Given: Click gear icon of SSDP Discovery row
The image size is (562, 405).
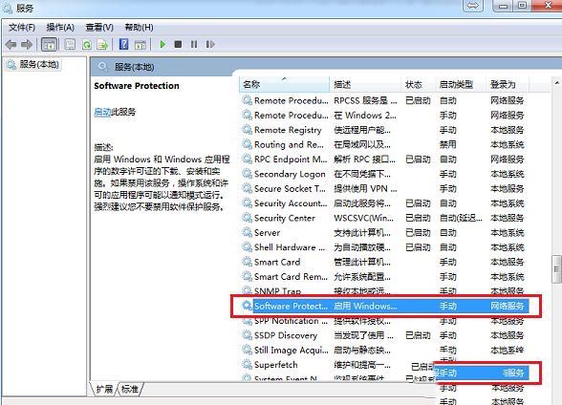Looking at the screenshot, I should 247,335.
